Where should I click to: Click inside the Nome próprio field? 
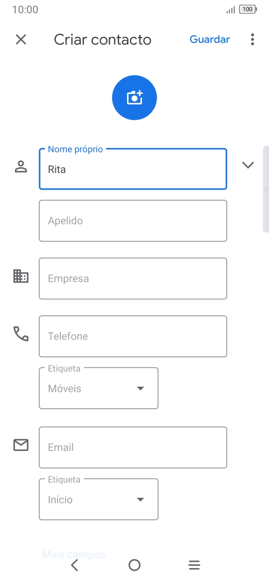click(132, 169)
